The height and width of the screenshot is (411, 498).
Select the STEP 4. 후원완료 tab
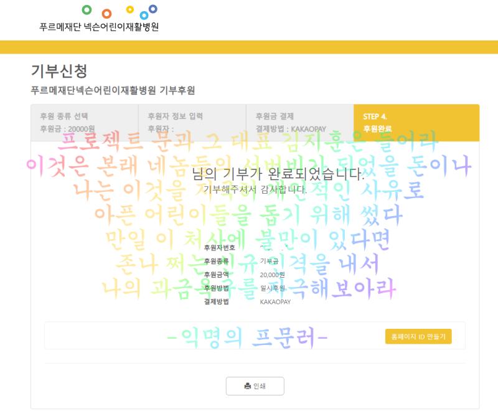pyautogui.click(x=416, y=123)
